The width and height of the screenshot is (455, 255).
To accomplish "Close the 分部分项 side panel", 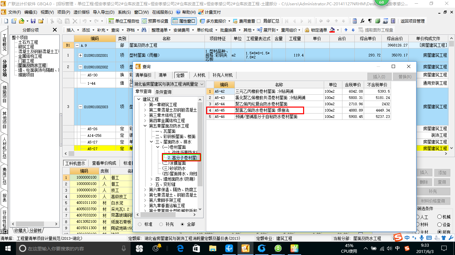I will click(x=55, y=30).
